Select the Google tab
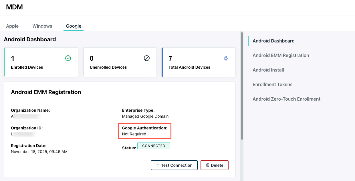This screenshot has width=355, height=181. (74, 26)
